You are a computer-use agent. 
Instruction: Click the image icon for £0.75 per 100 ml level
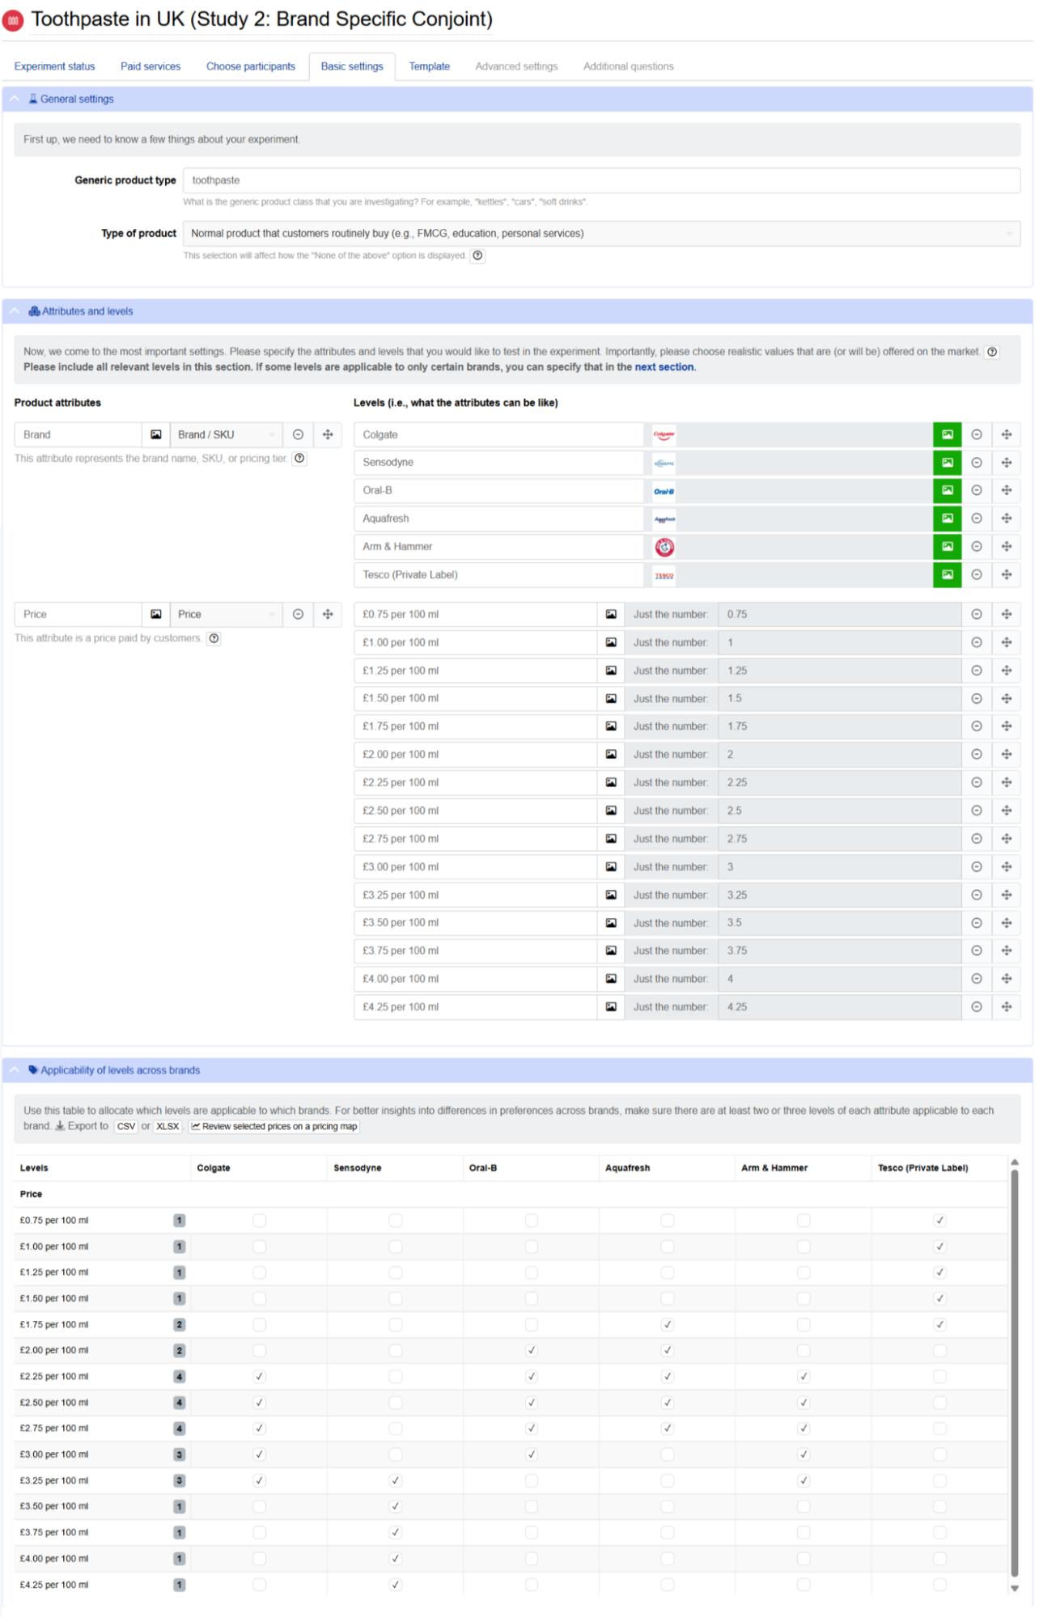click(x=611, y=614)
